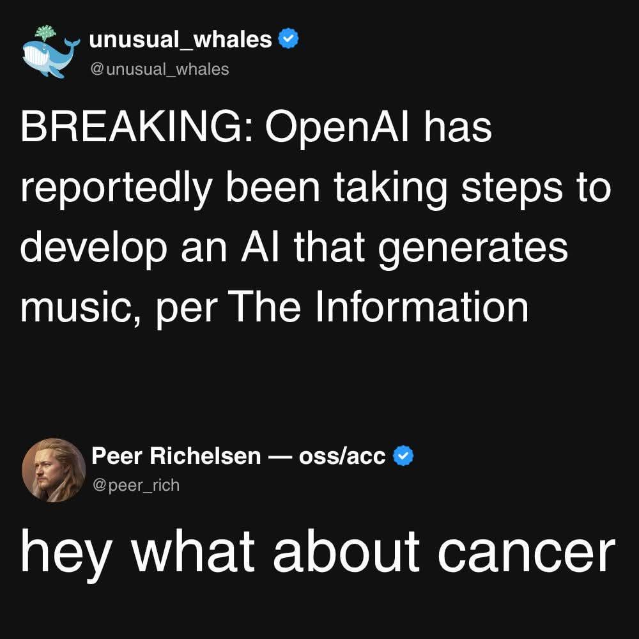Click the word 'reportedly' in the tweet
Image resolution: width=639 pixels, height=639 pixels.
116,190
